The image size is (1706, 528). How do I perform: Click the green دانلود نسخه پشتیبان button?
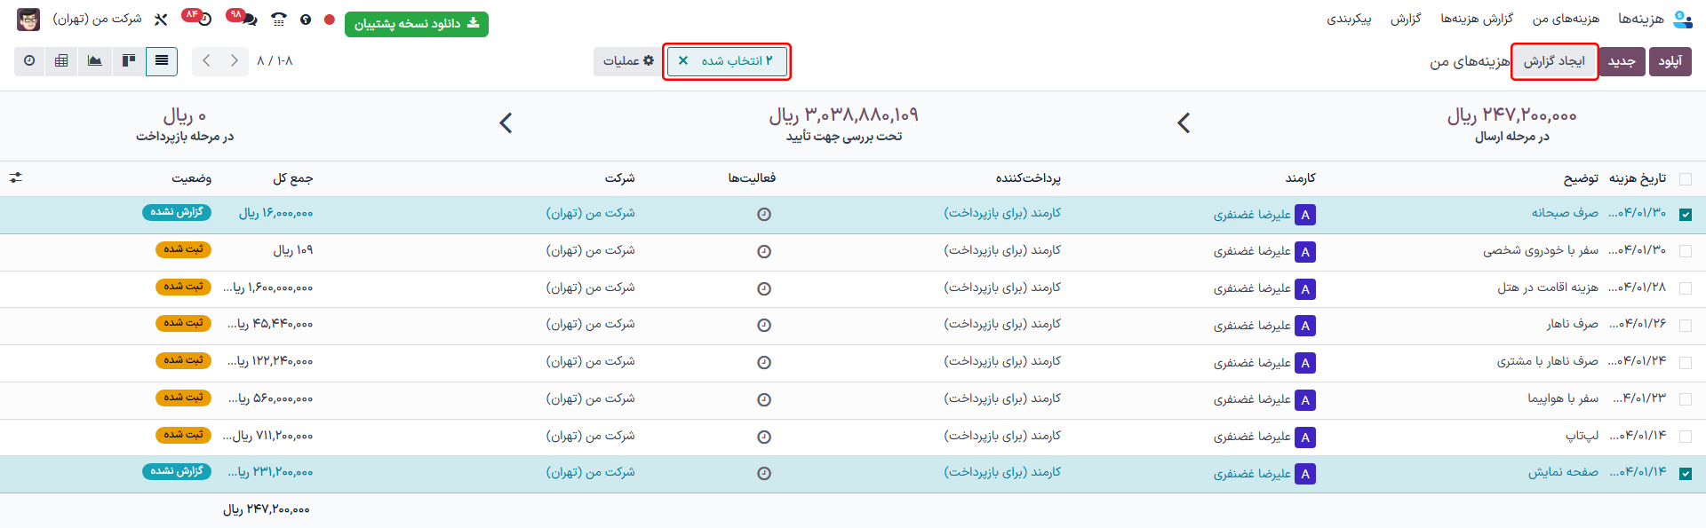(416, 24)
